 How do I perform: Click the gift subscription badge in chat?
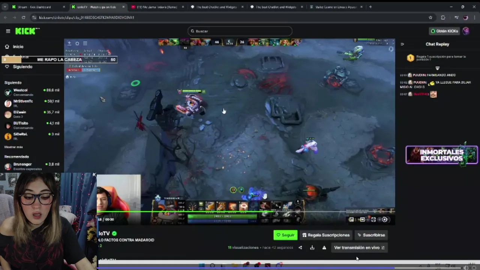click(x=410, y=58)
